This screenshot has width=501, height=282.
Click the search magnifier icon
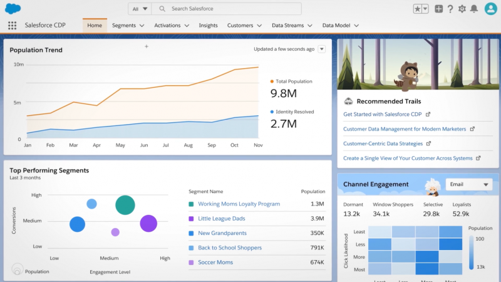pyautogui.click(x=162, y=9)
